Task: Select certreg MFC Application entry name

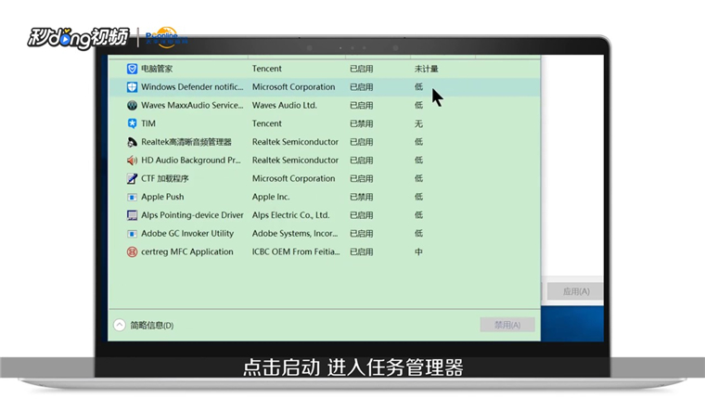Action: [187, 251]
